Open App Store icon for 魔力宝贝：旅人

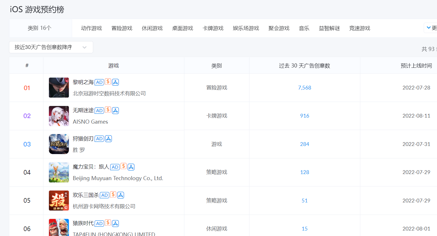(131, 167)
